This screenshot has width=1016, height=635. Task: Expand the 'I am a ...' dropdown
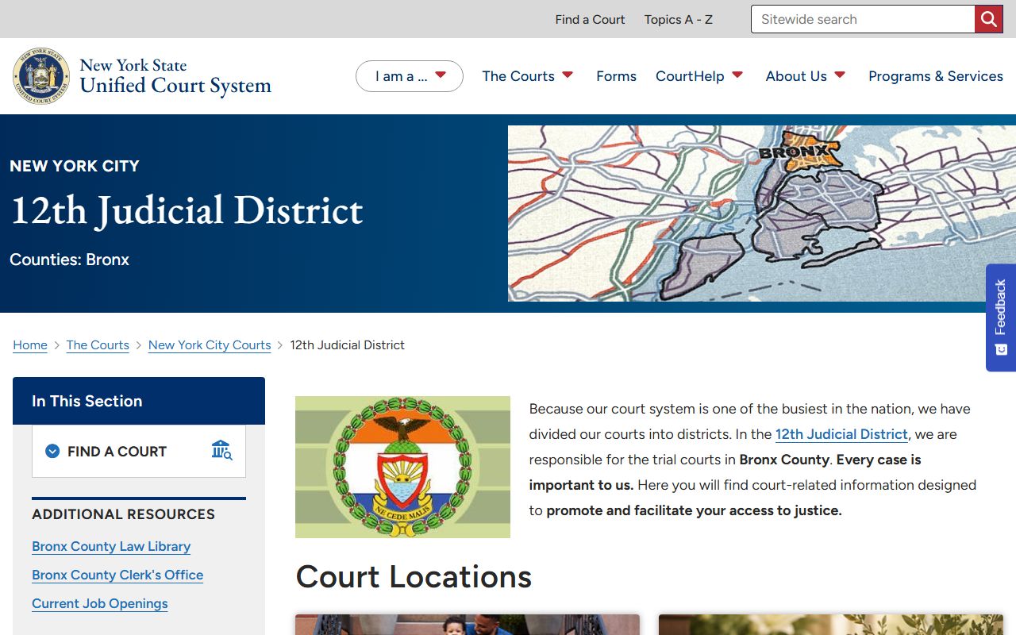coord(410,76)
